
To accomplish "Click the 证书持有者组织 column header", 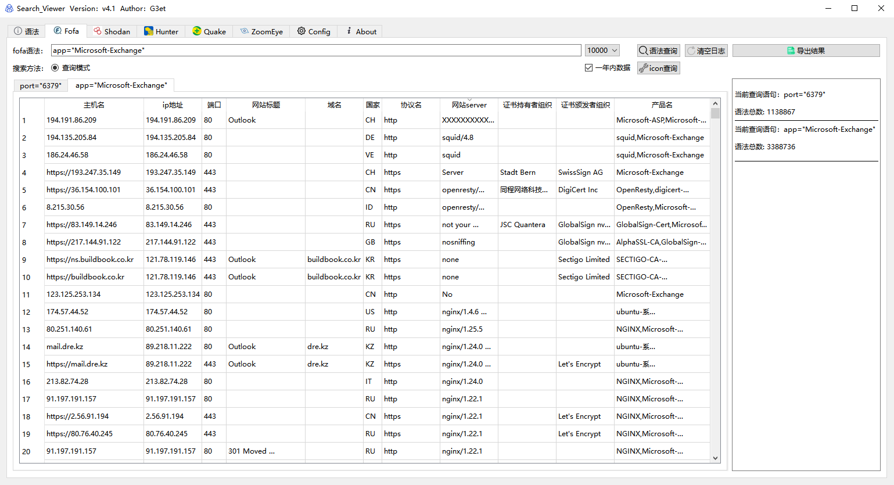I will click(527, 105).
